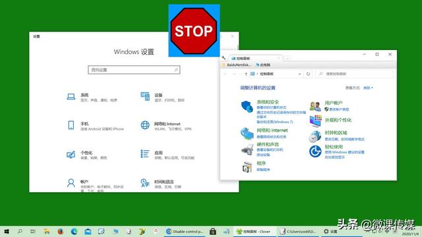Open the Windows Start menu
Viewport: 422px width, 237px height.
7,231
